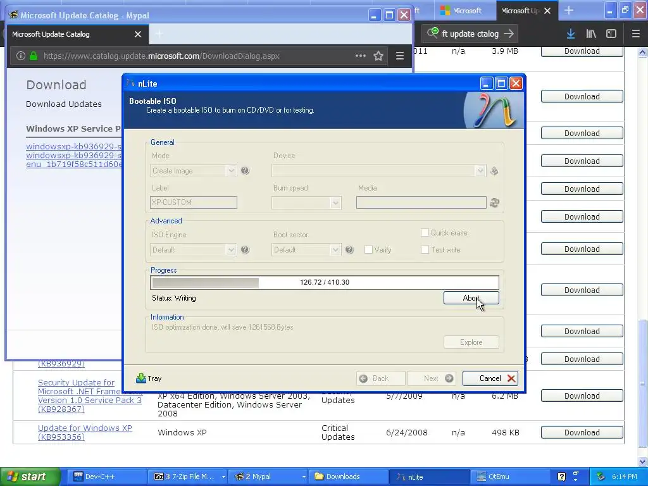This screenshot has height=486, width=648.
Task: Click the ISO Engine help icon
Action: (x=245, y=249)
